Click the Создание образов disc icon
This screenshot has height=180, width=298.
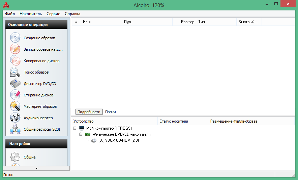coord(15,38)
